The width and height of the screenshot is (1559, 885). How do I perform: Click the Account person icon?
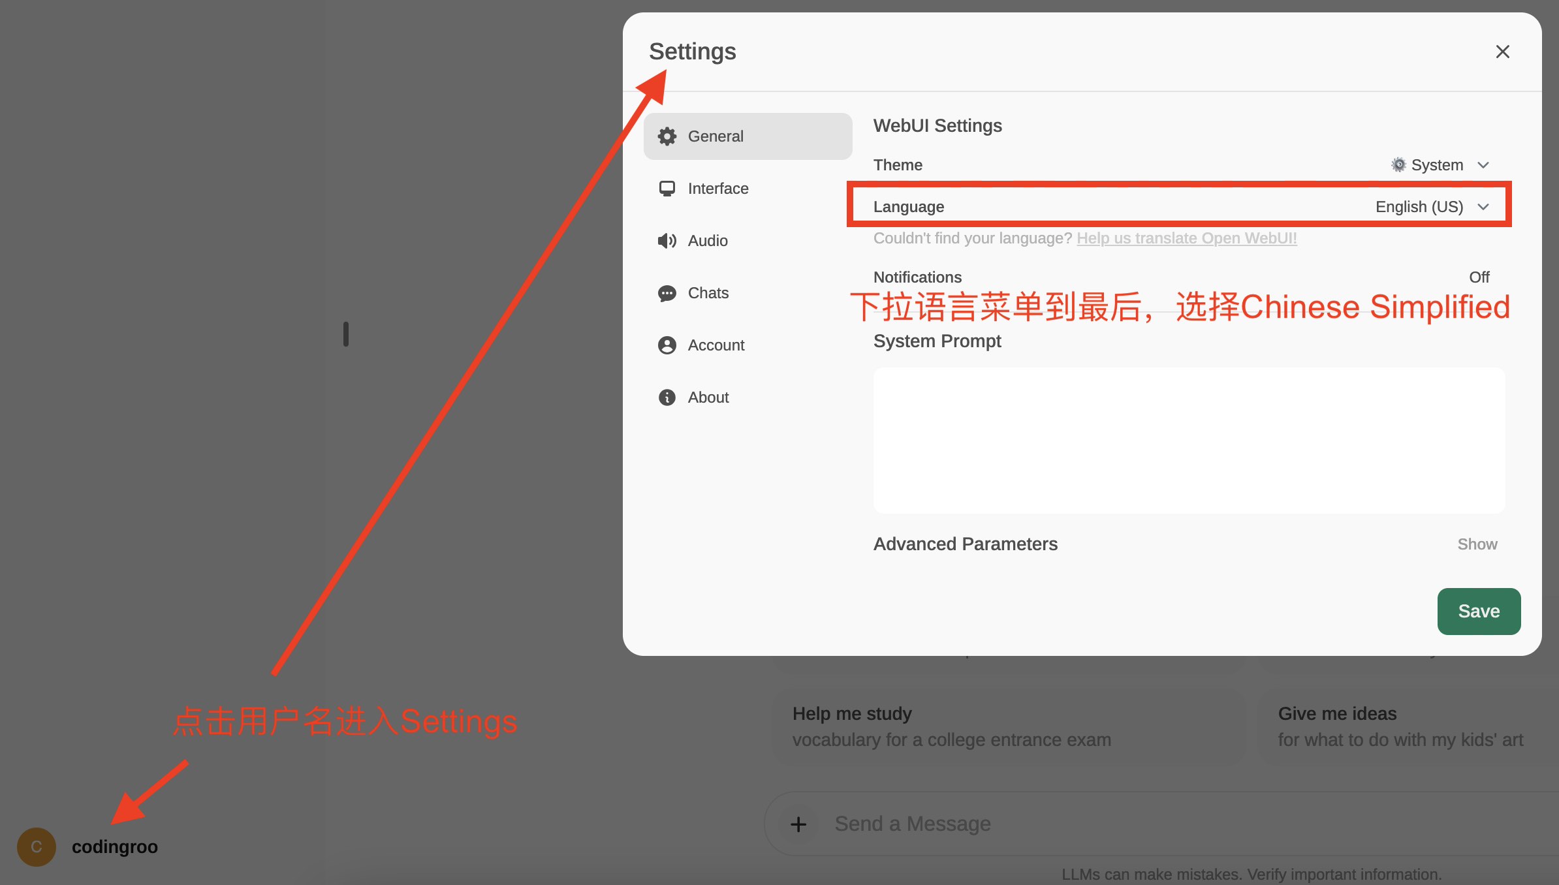(x=667, y=345)
